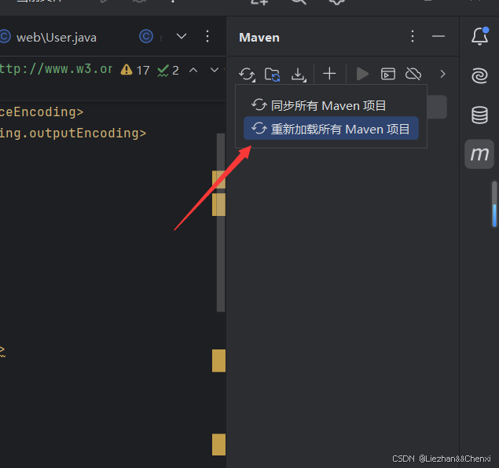Open Maven panel options three-dot menu
This screenshot has width=499, height=468.
point(413,37)
